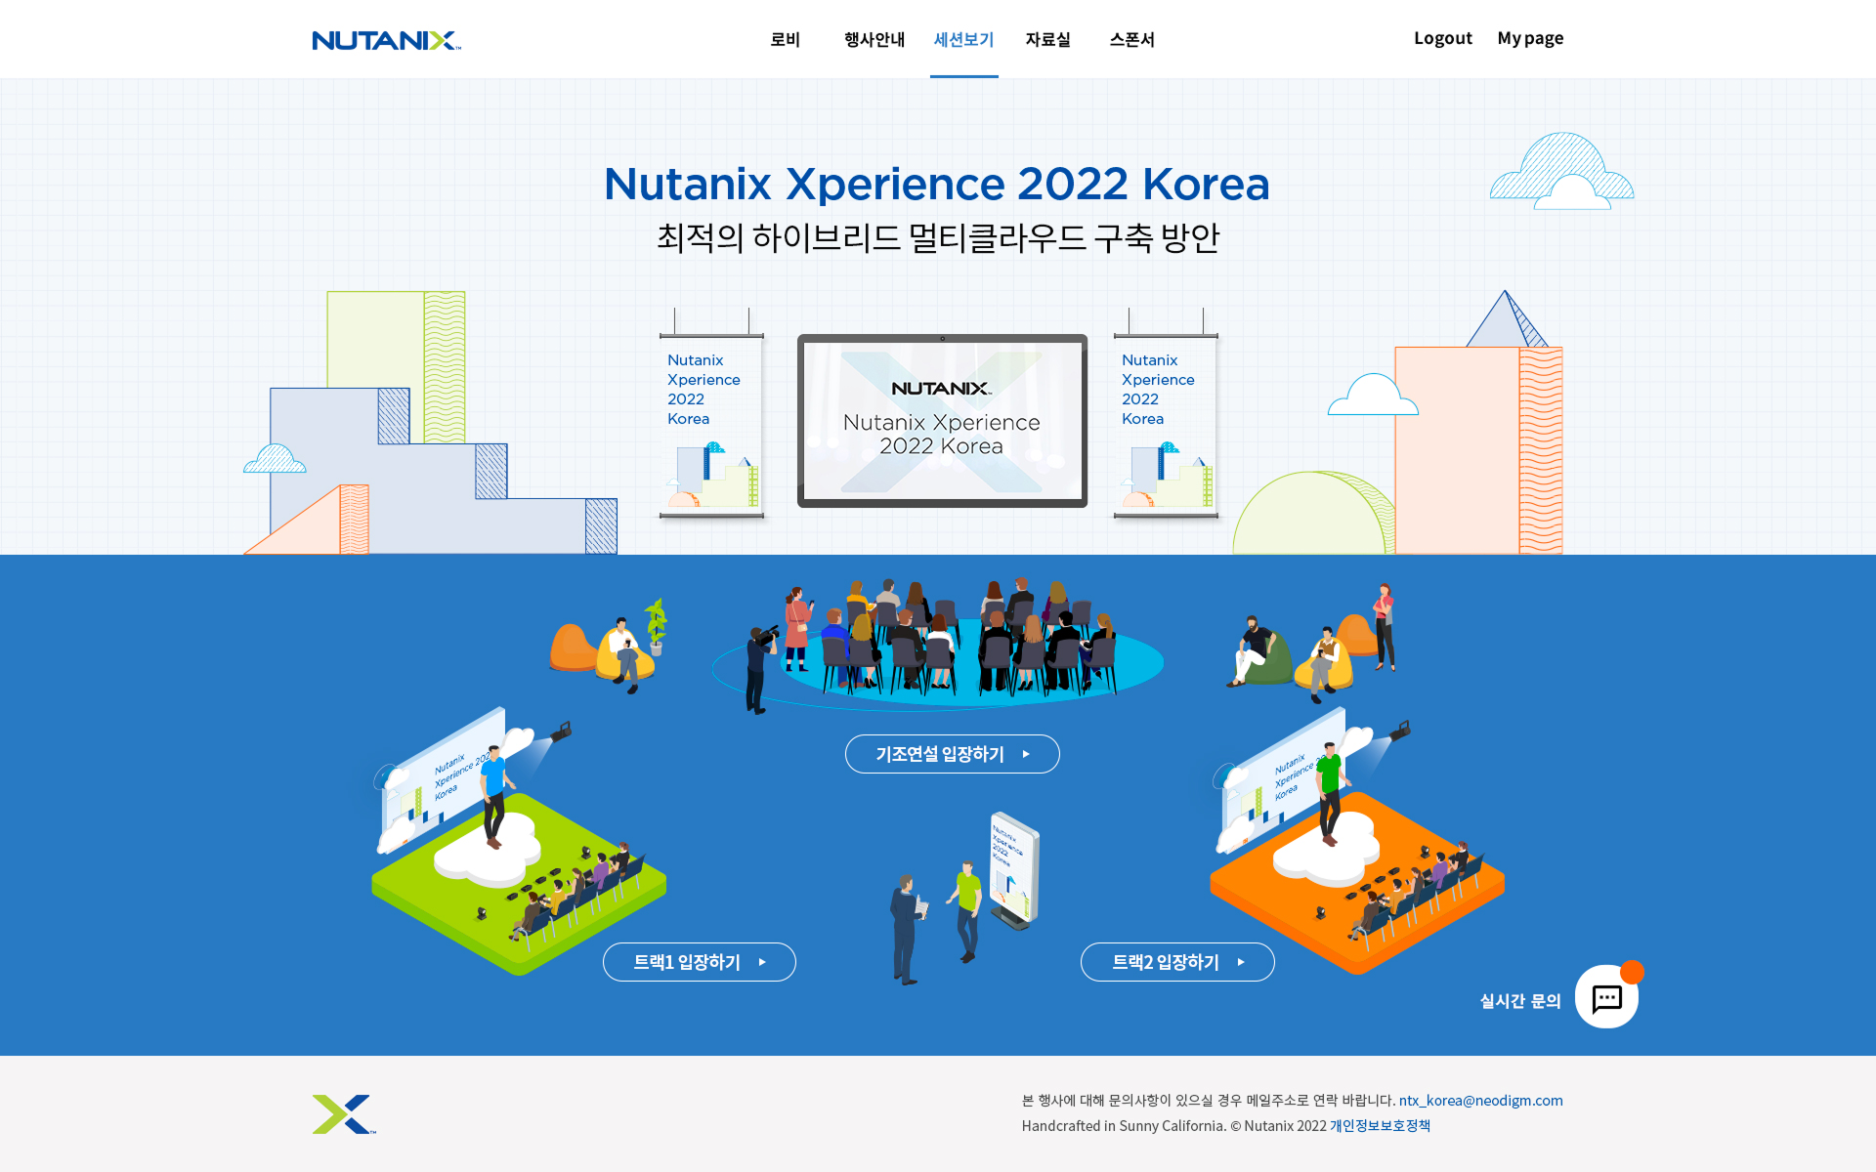Enter Track 1 via 트랙1 입장하기
This screenshot has height=1172, width=1876.
700,962
